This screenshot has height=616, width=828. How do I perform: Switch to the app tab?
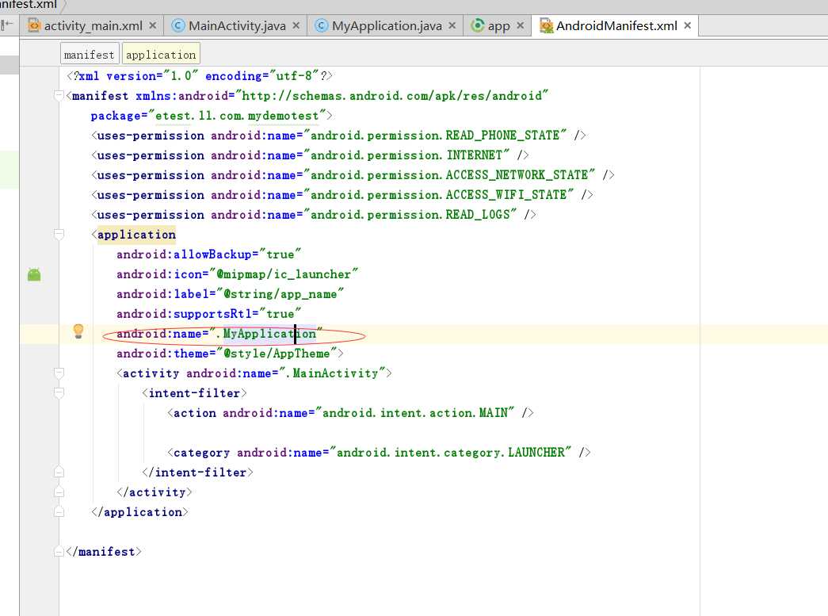coord(498,25)
